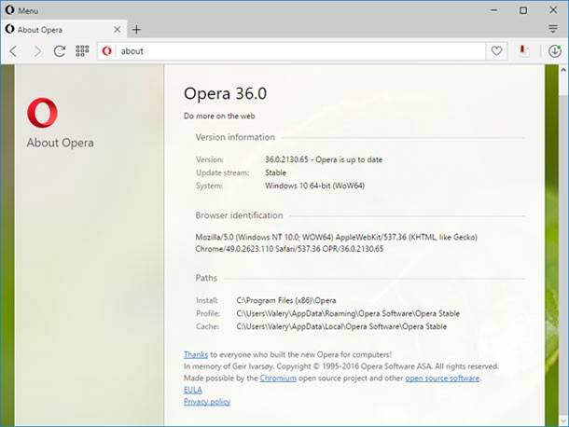The width and height of the screenshot is (569, 427).
Task: Open the EULA link
Action: pyautogui.click(x=193, y=390)
